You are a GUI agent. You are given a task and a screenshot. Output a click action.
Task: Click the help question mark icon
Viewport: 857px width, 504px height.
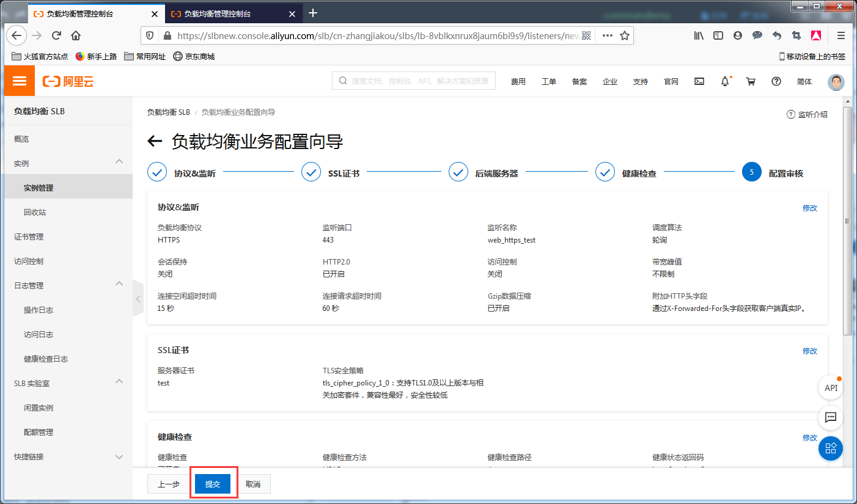point(776,81)
